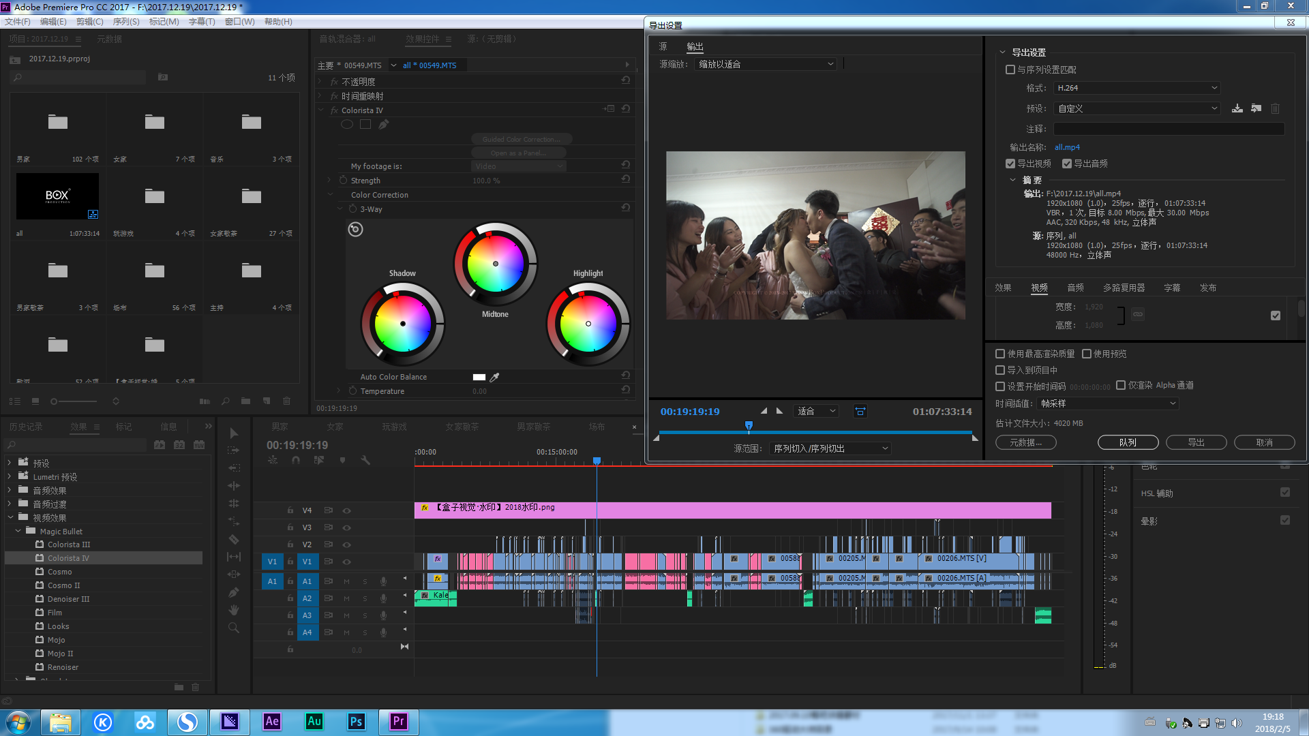
Task: Select the Razor tool in the timeline toolbar
Action: 234,539
